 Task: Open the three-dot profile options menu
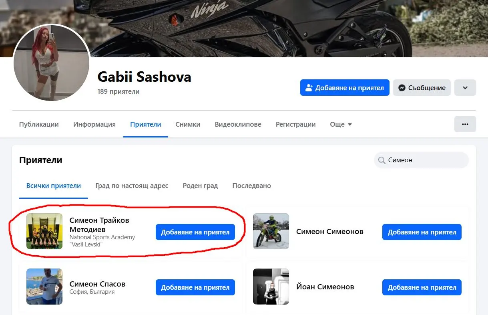tap(465, 124)
